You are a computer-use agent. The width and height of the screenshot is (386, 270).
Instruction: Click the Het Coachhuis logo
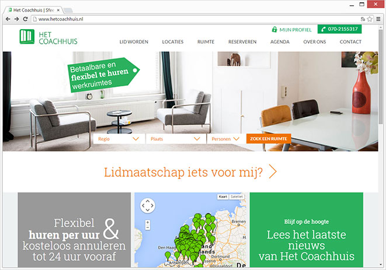pyautogui.click(x=48, y=37)
